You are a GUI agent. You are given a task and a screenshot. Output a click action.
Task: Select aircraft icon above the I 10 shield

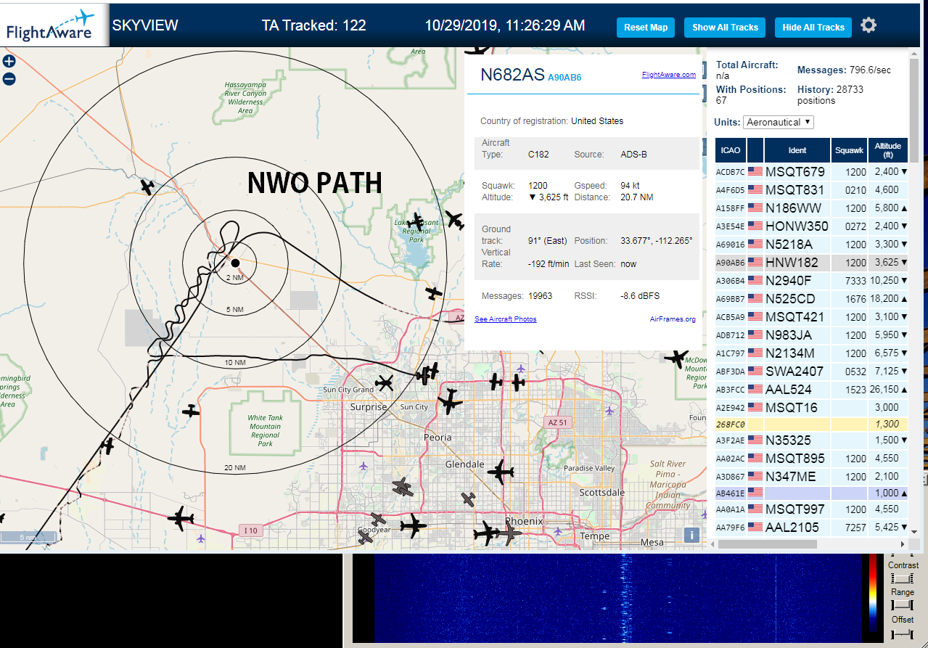pos(181,519)
